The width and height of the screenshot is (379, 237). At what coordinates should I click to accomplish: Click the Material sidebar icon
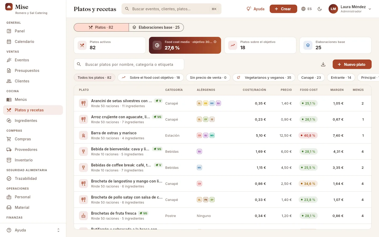coord(9,208)
